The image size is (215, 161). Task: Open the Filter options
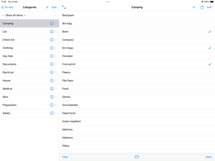tap(65, 157)
